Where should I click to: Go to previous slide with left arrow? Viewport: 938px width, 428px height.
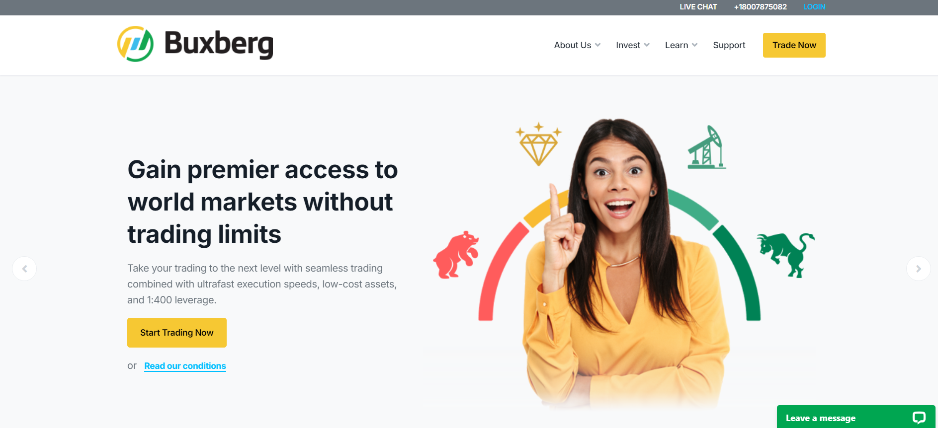point(24,269)
